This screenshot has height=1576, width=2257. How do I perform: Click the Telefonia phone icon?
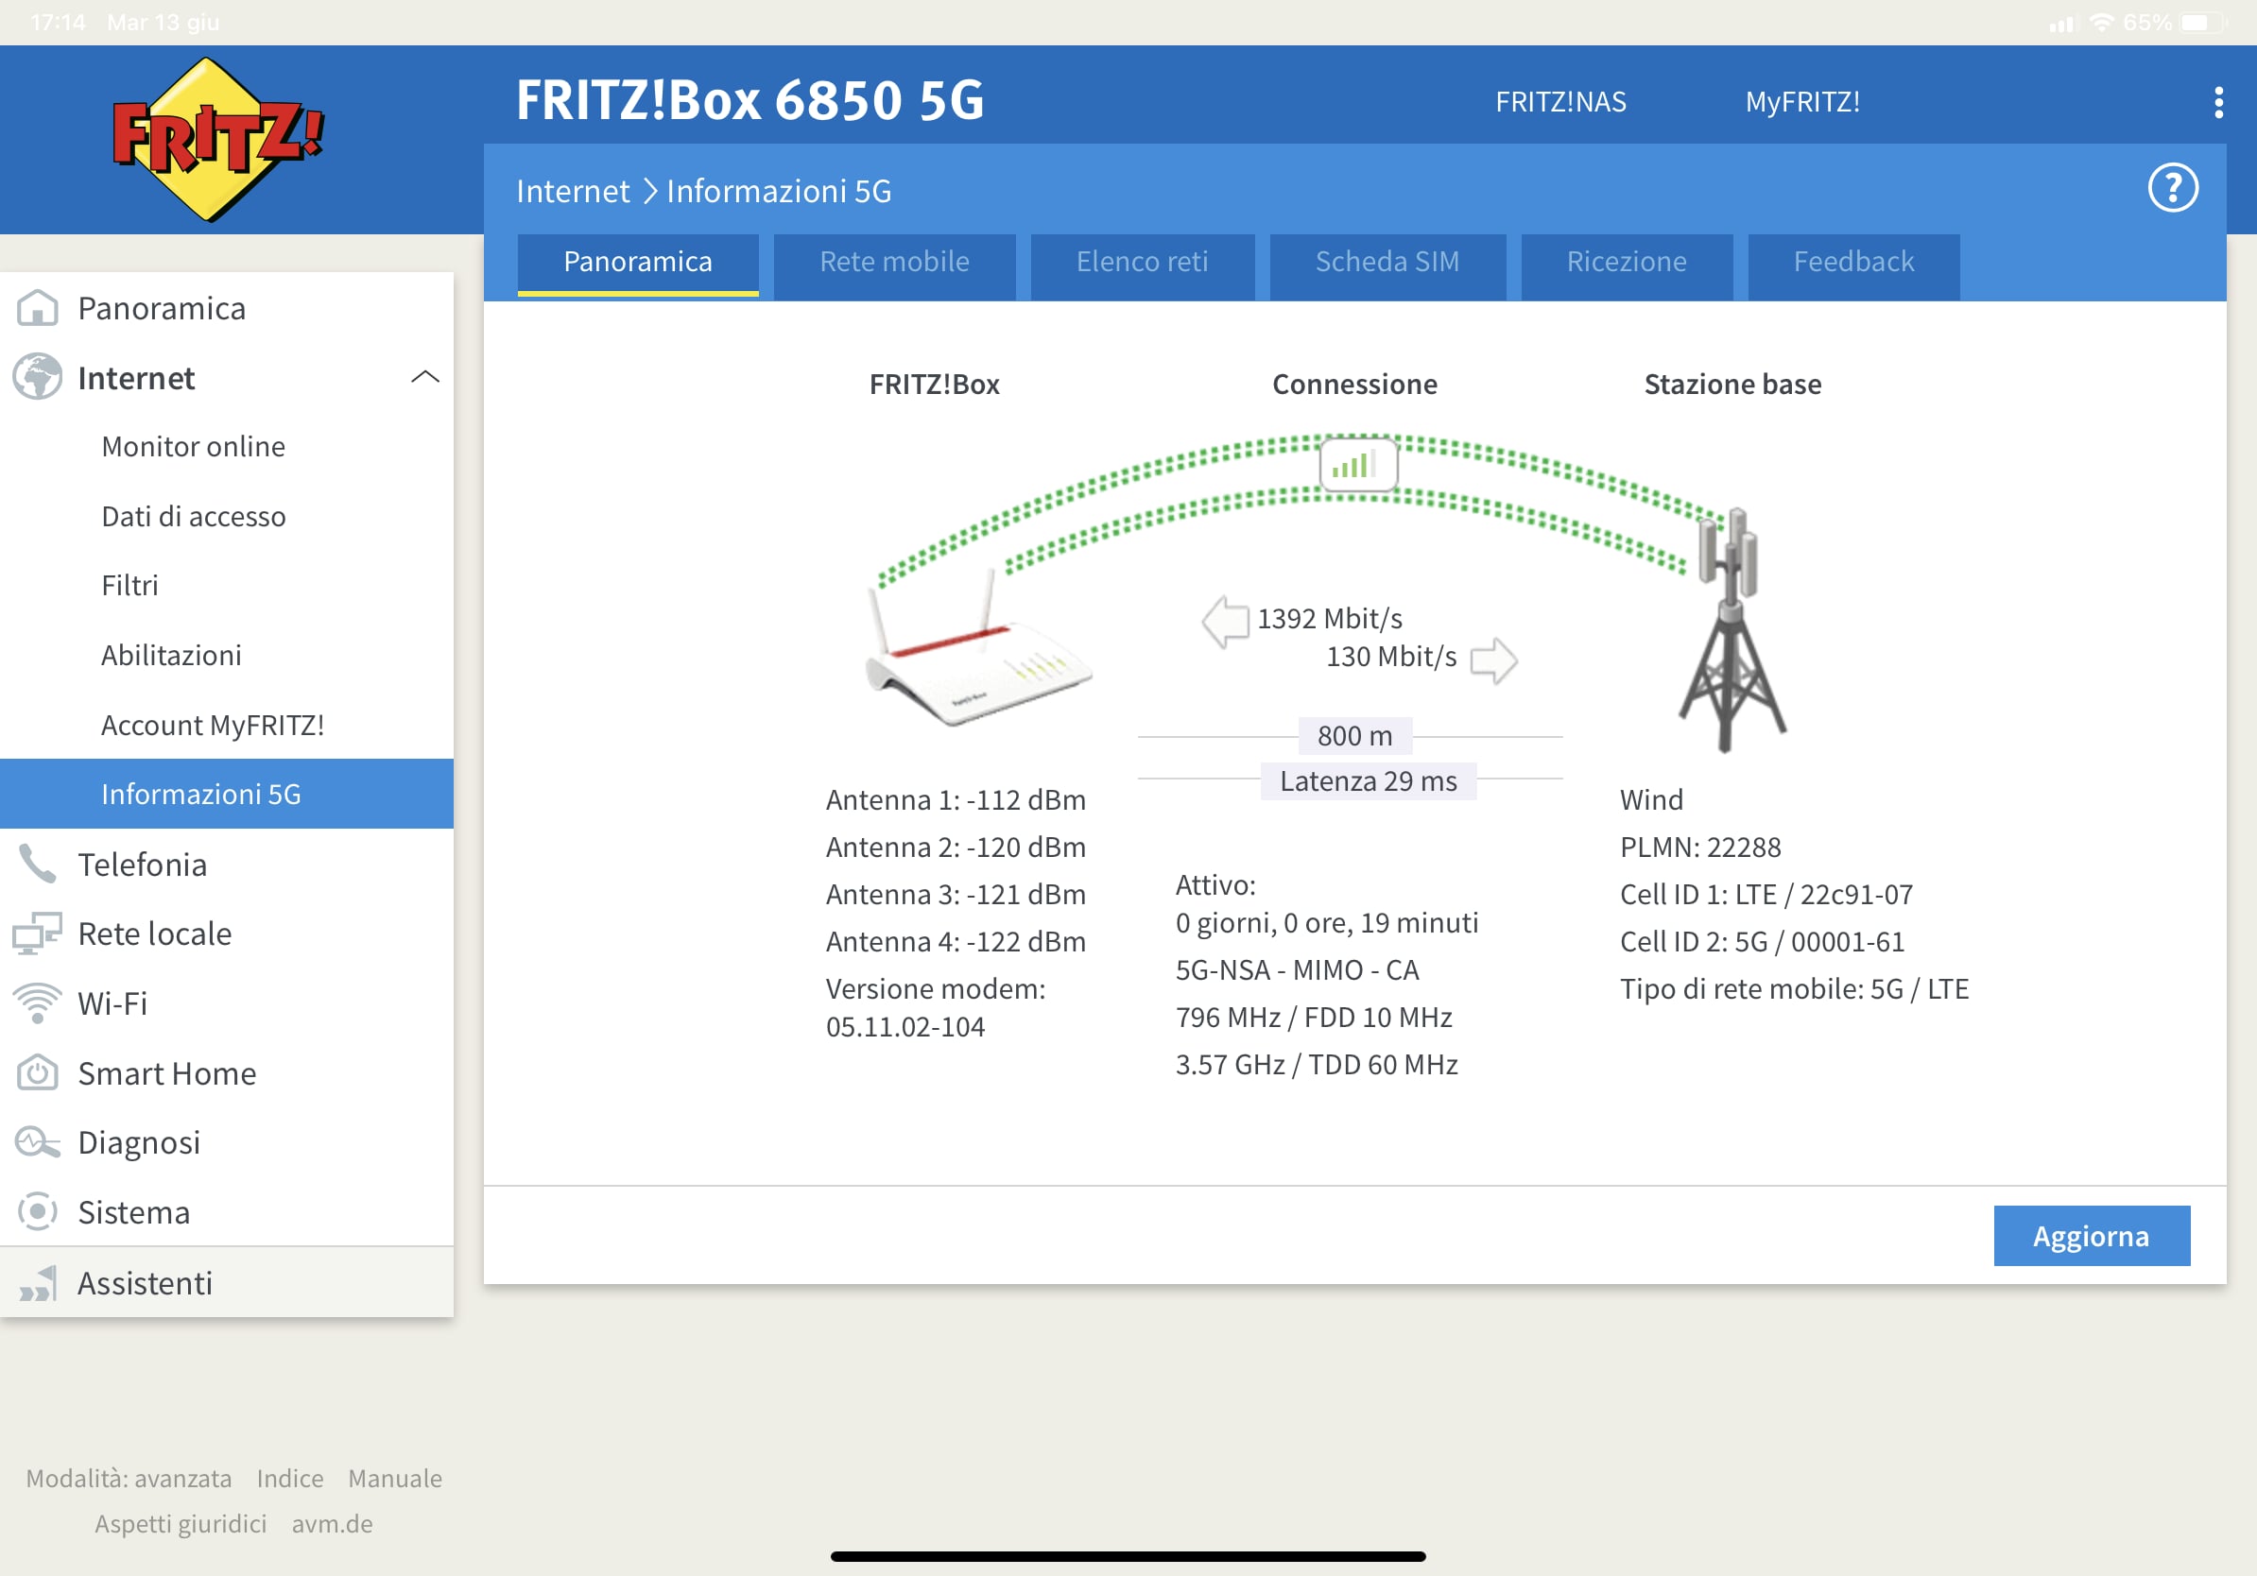[x=38, y=865]
